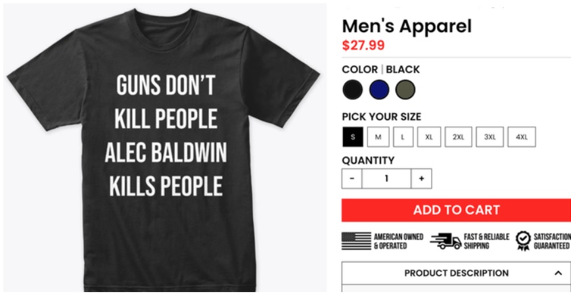Decrease quantity with minus button

tap(352, 179)
